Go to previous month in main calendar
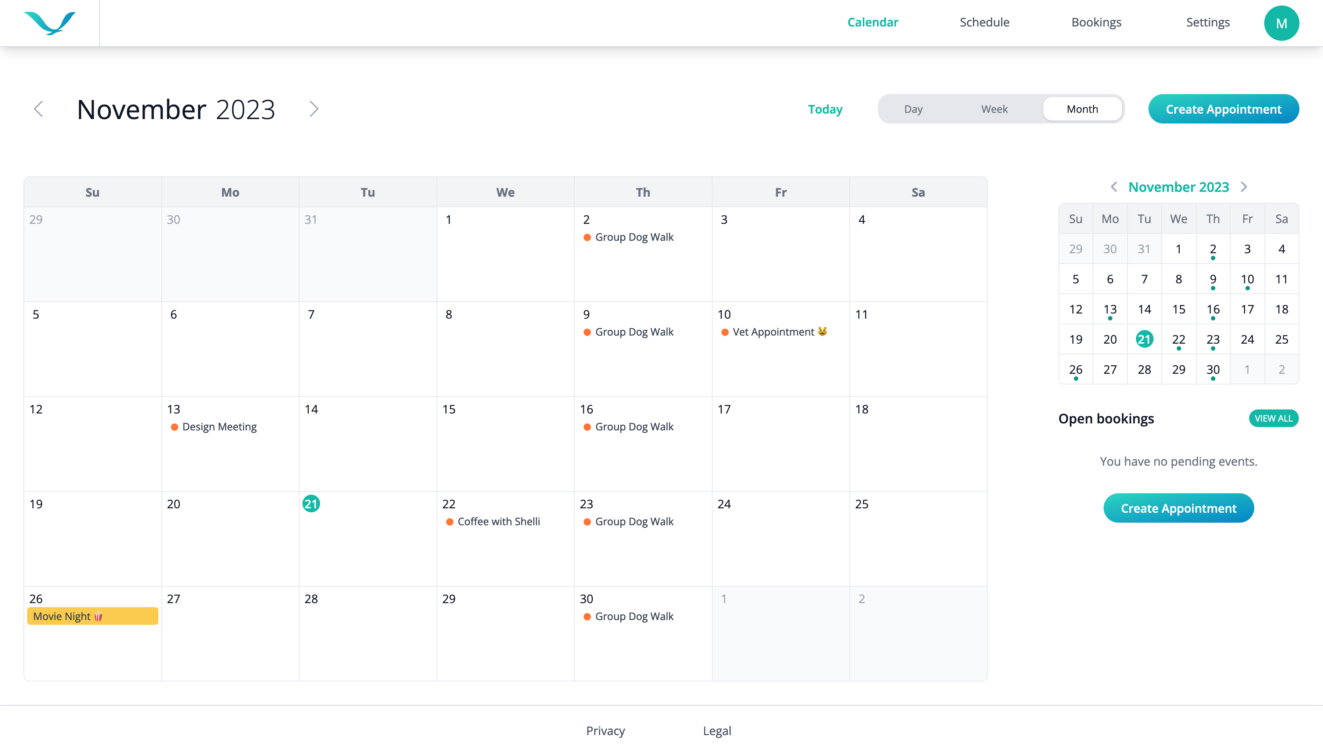The width and height of the screenshot is (1323, 752). pyautogui.click(x=39, y=109)
